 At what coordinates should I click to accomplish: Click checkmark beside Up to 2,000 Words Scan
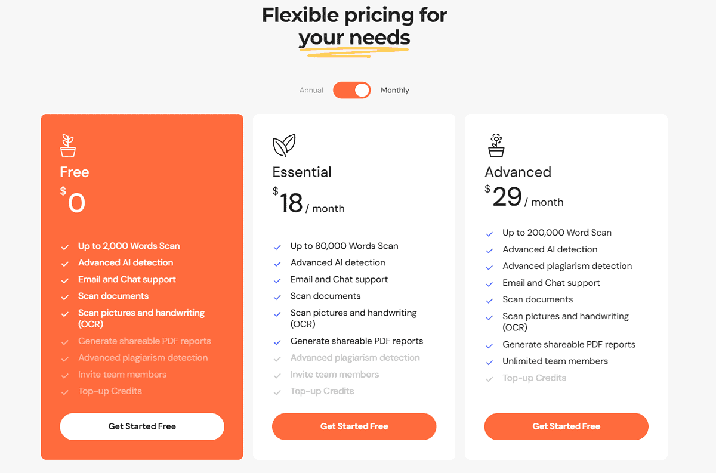point(64,246)
